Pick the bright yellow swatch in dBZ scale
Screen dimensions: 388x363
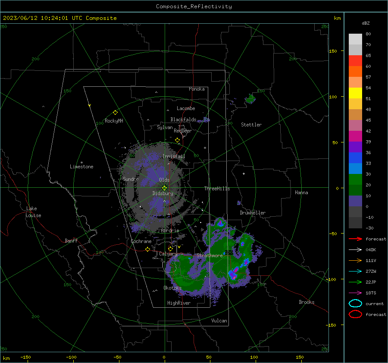355,93
